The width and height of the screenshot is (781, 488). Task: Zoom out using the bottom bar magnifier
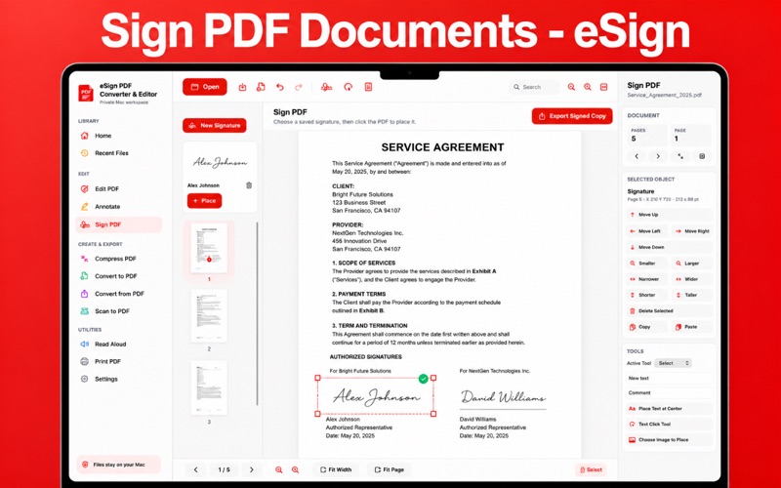tap(279, 469)
